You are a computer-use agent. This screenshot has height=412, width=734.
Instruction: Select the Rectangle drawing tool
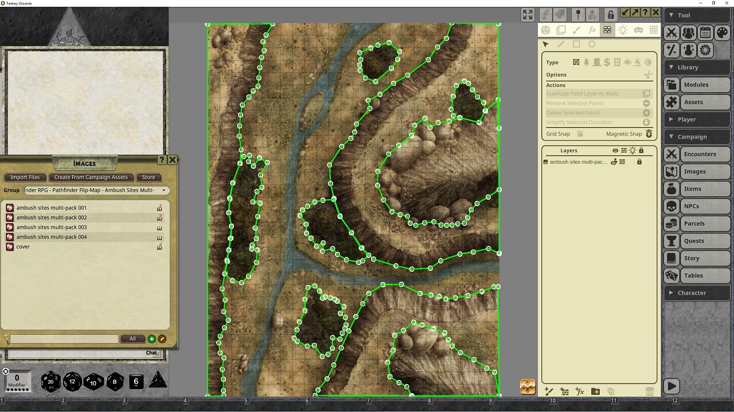[x=577, y=44]
